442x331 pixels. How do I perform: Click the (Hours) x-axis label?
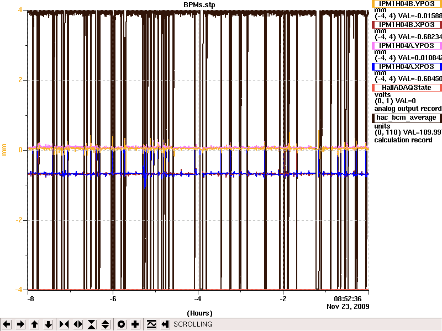199,313
